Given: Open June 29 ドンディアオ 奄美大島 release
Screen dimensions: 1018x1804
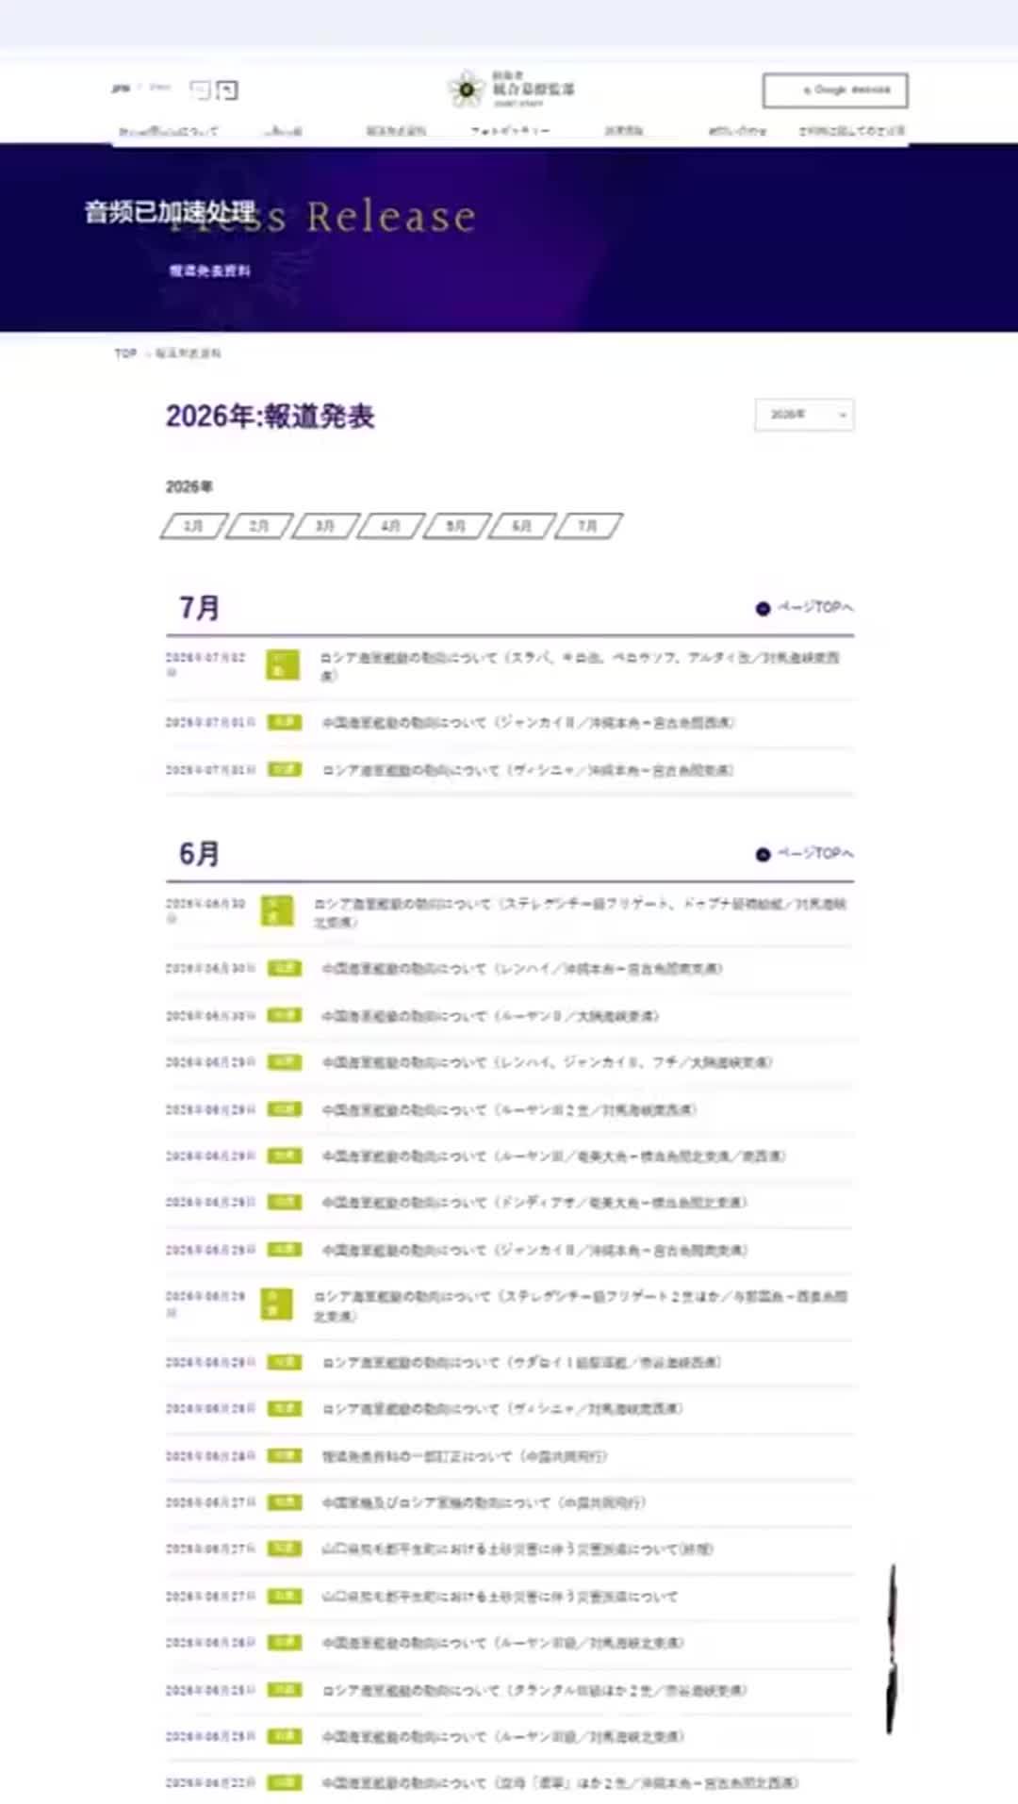Looking at the screenshot, I should pos(534,1203).
